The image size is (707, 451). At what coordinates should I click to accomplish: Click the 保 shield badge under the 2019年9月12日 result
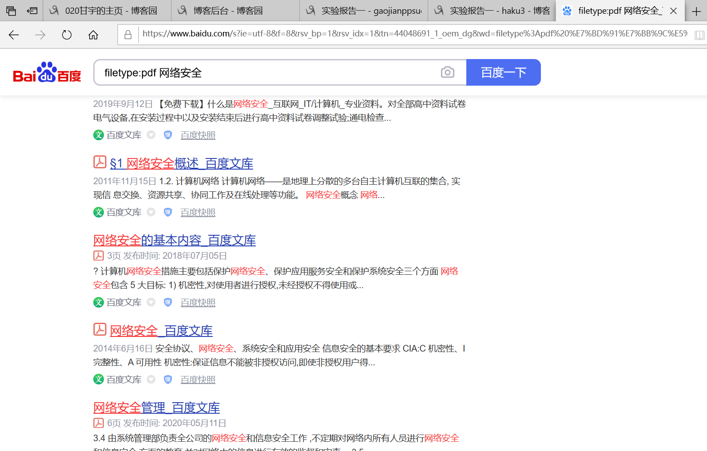point(167,135)
